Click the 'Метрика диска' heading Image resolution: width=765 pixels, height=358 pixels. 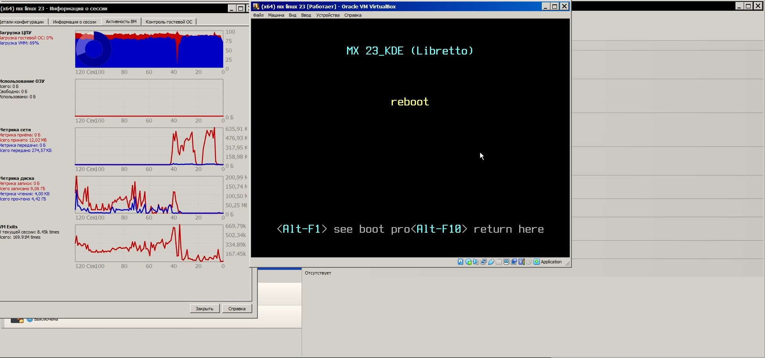click(x=17, y=178)
